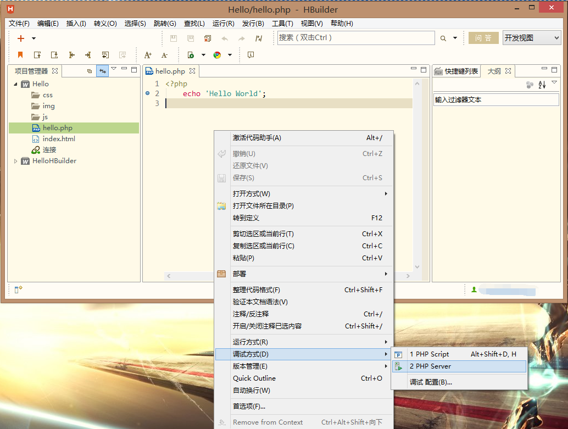Switch to the 快捷键列表 tab

(x=456, y=71)
